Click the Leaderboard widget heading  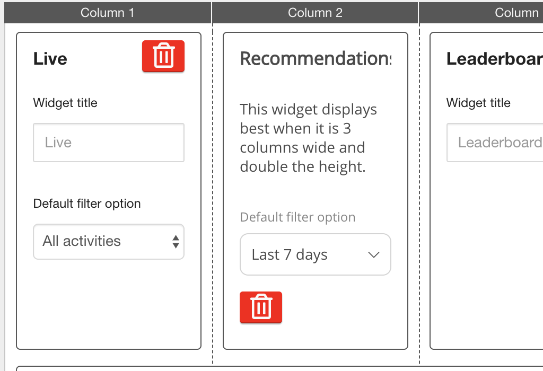coord(494,59)
